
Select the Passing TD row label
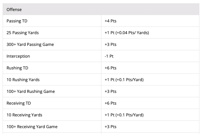(17, 21)
